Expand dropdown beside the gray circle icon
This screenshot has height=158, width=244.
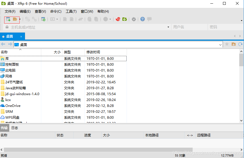point(110,19)
